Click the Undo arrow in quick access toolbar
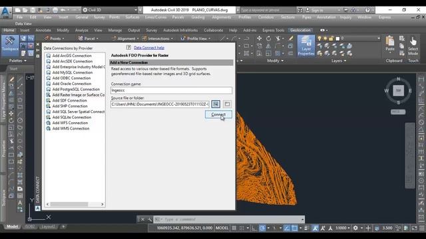Viewport: 426px width, 239px height. point(63,10)
